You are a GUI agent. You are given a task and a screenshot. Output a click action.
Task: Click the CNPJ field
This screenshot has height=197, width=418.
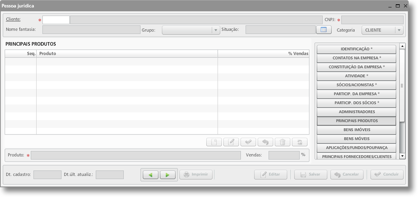pyautogui.click(x=372, y=20)
